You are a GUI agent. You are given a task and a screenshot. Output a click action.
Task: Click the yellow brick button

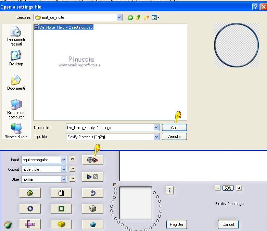tap(61, 224)
